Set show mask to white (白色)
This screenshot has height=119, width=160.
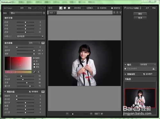pyautogui.click(x=34, y=64)
